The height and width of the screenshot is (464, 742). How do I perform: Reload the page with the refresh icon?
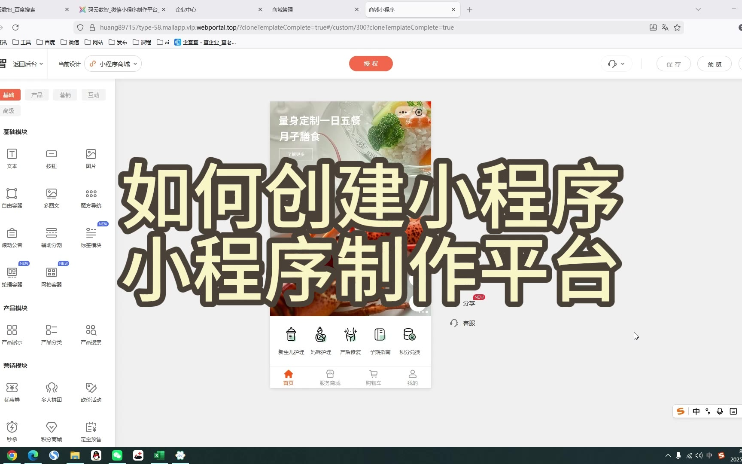coord(15,27)
